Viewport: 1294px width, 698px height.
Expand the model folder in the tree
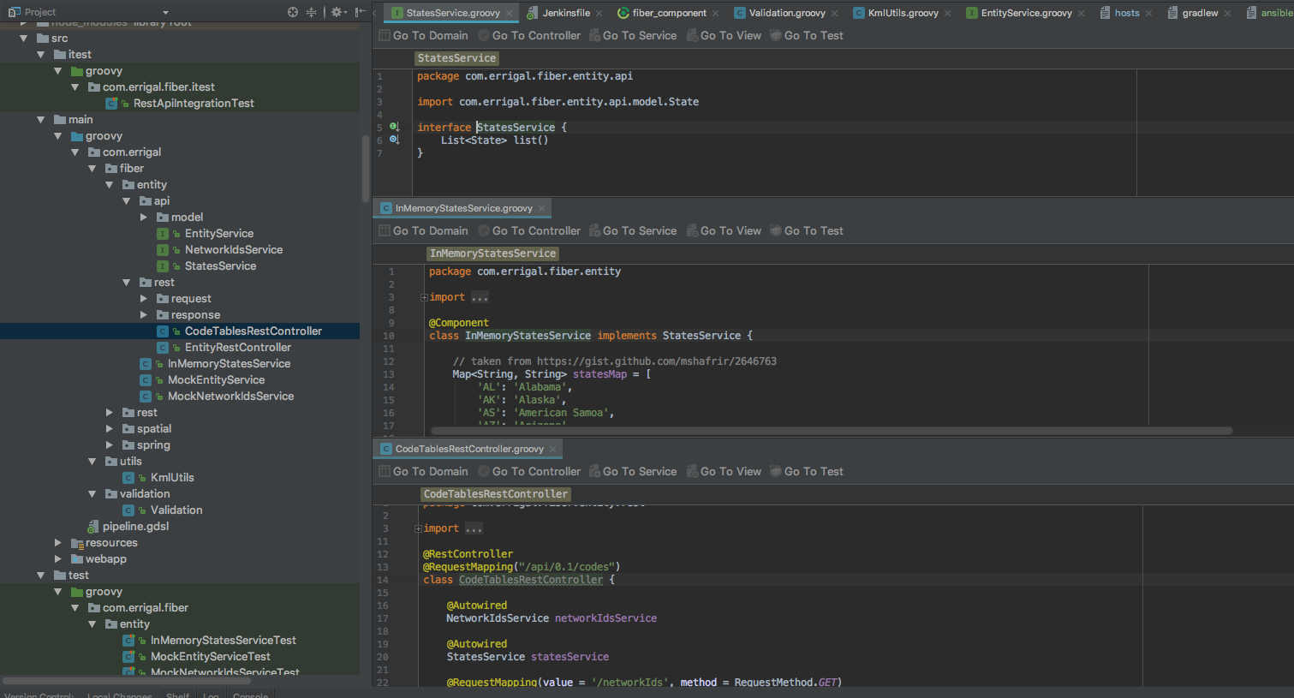click(144, 218)
